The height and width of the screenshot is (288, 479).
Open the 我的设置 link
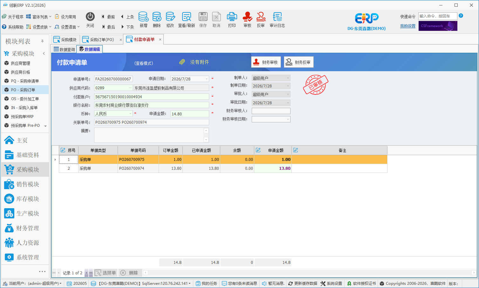point(408,26)
